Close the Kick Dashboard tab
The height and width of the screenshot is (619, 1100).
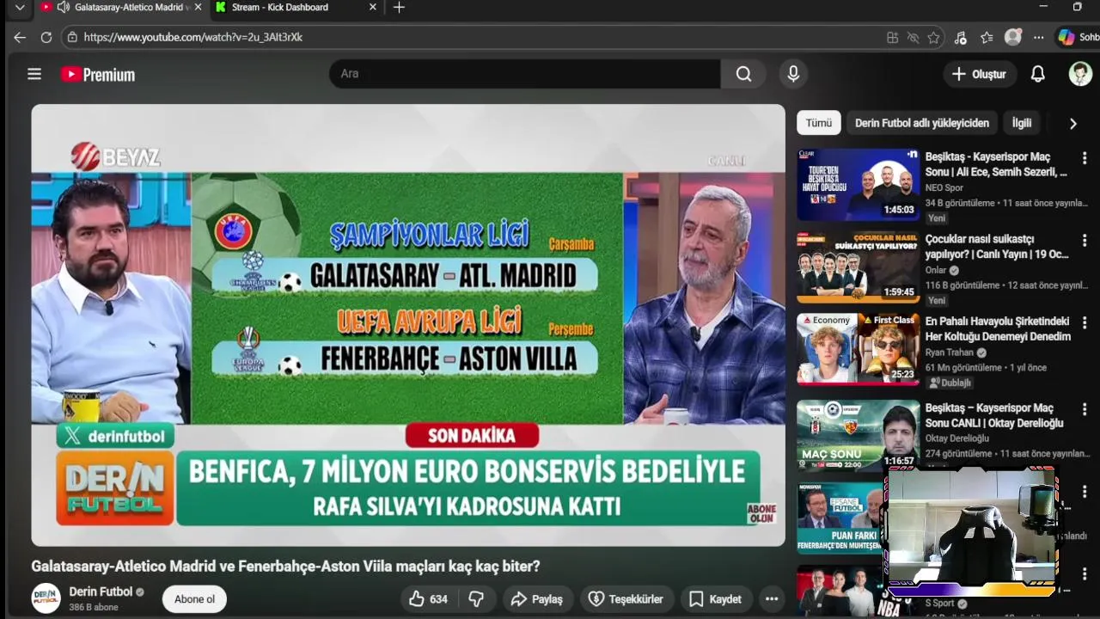tap(372, 7)
